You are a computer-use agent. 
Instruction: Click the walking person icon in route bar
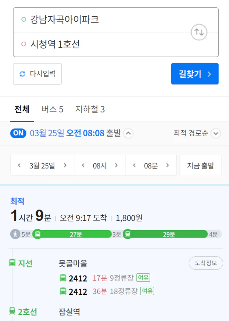coord(15,234)
